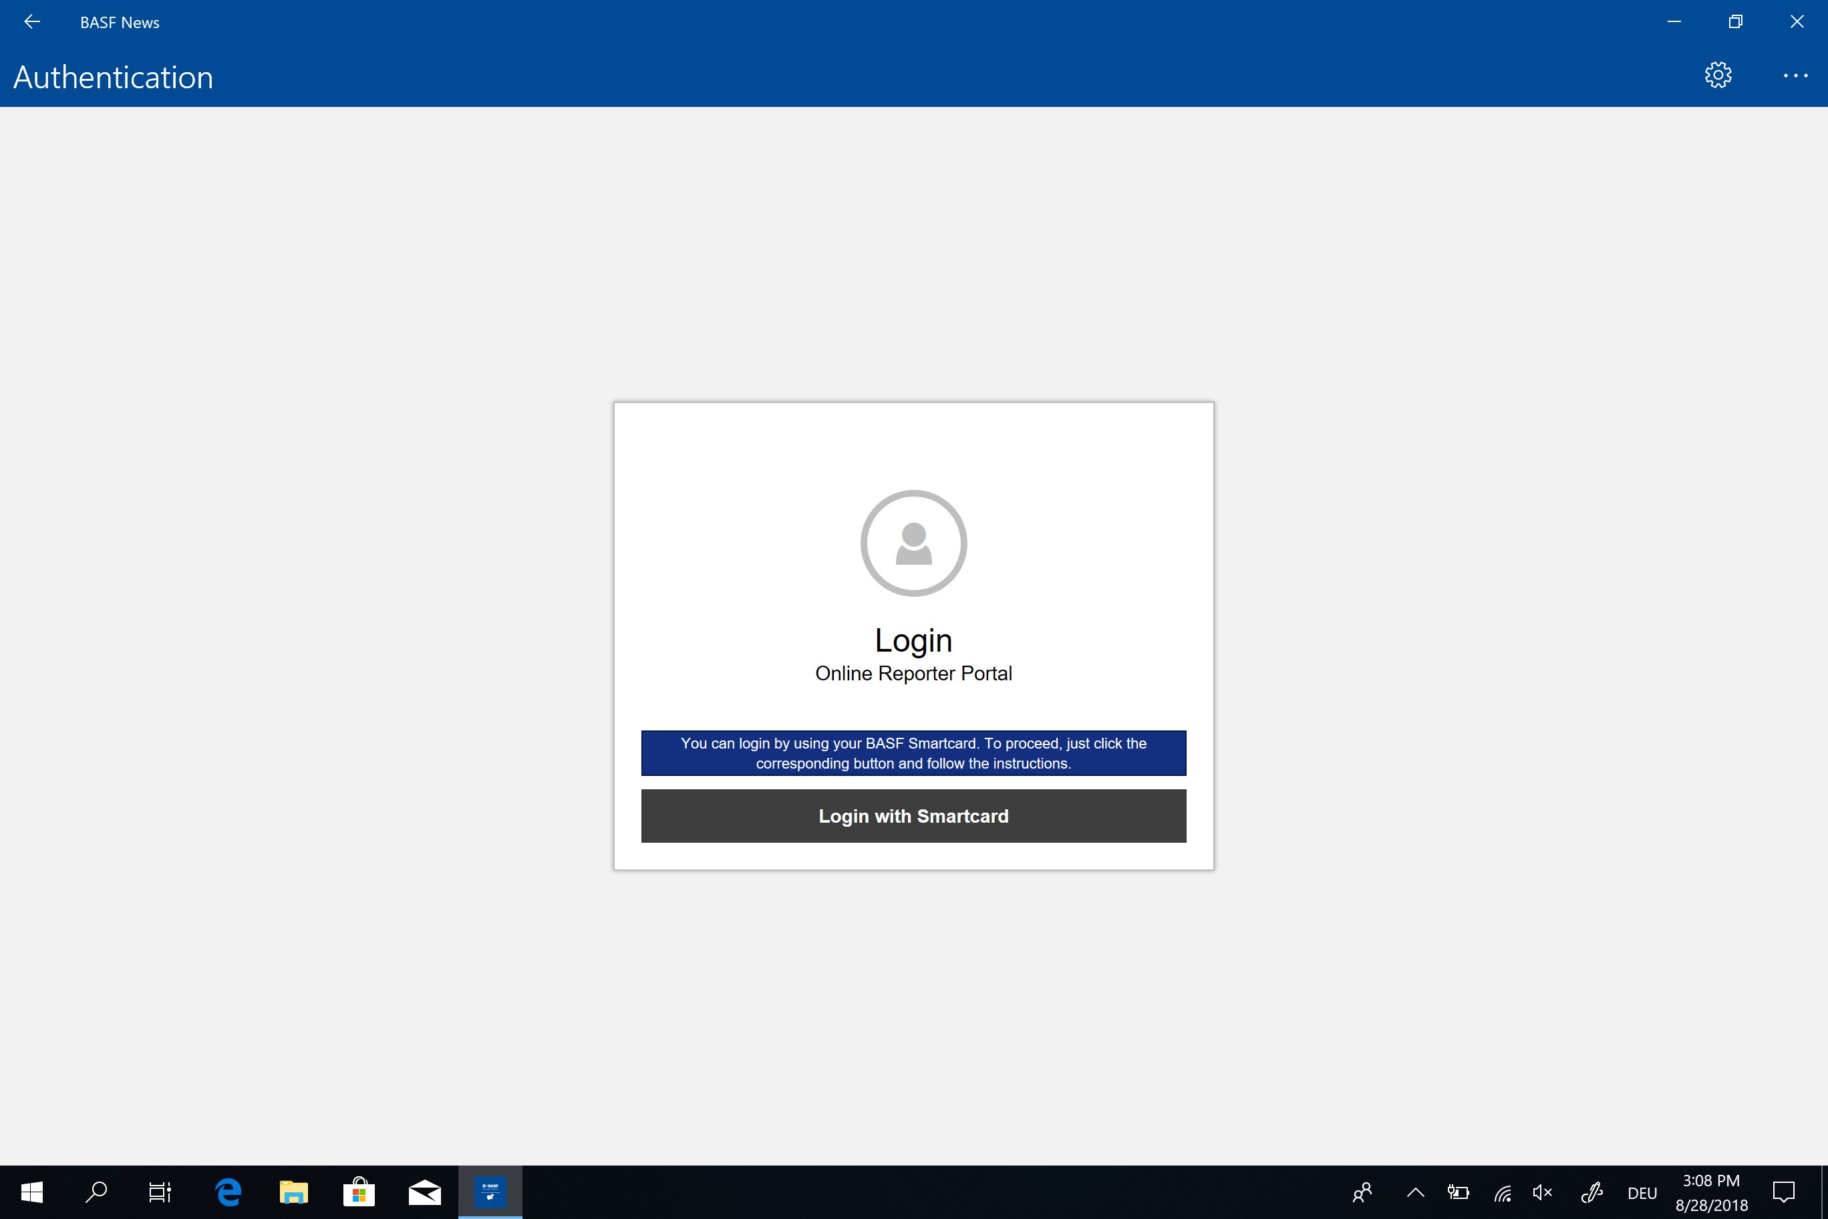Open the See more ellipsis menu

(1795, 75)
